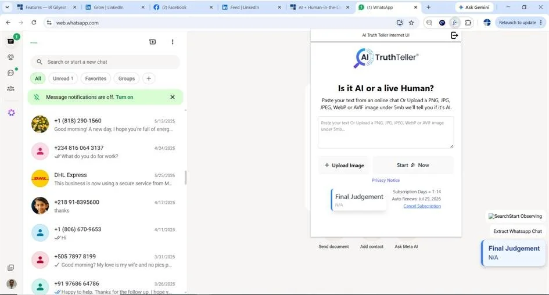Click the Cancel Subscription link
The height and width of the screenshot is (295, 549).
422,206
